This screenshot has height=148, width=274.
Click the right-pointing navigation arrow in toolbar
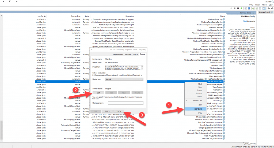pos(272,8)
